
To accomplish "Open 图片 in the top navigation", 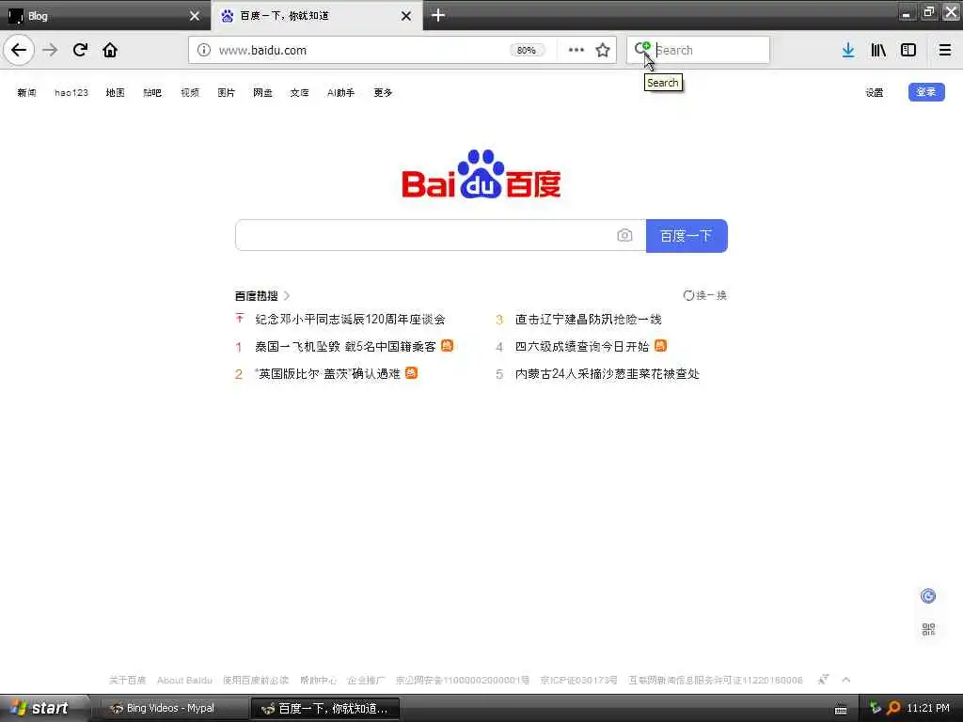I will 226,93.
